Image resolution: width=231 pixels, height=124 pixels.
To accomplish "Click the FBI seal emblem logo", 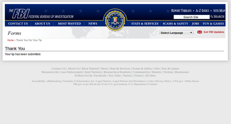I will point(115,20).
